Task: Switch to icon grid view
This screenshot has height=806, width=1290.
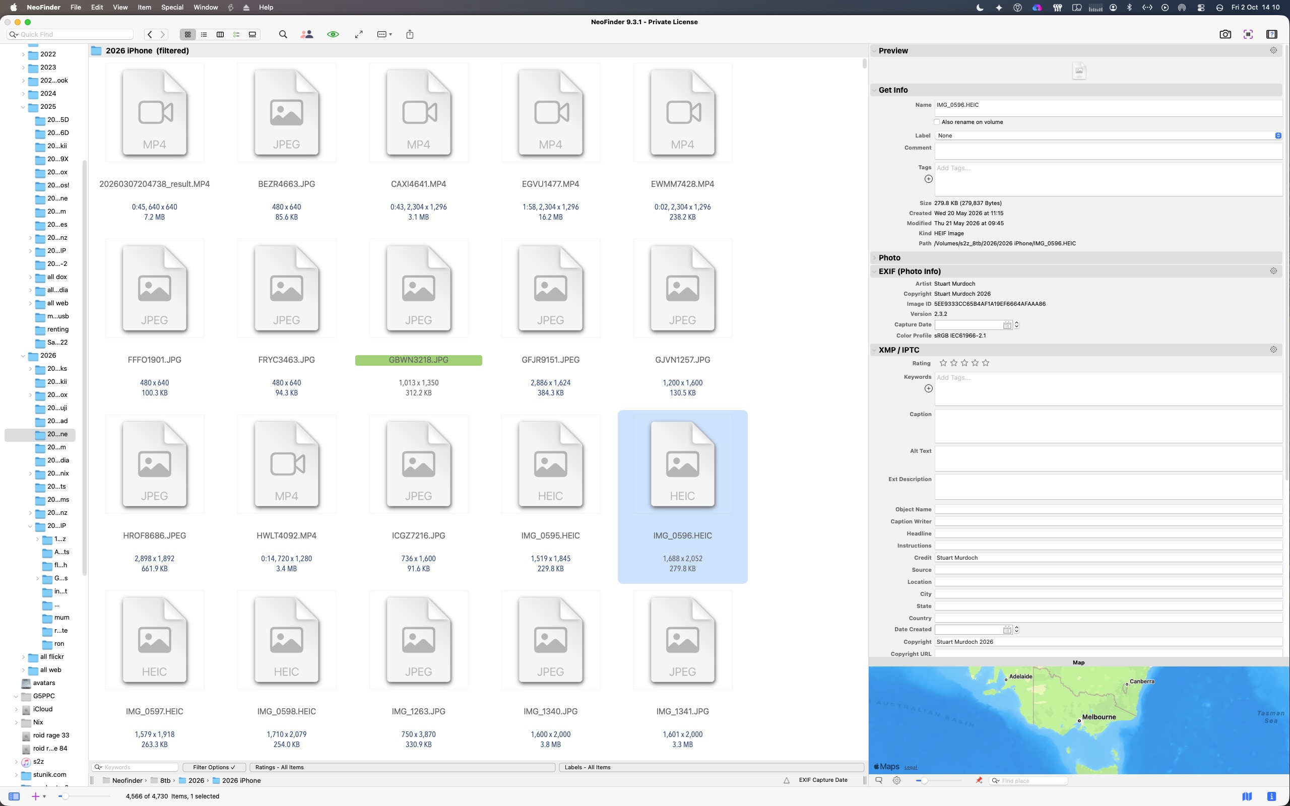Action: [x=187, y=34]
